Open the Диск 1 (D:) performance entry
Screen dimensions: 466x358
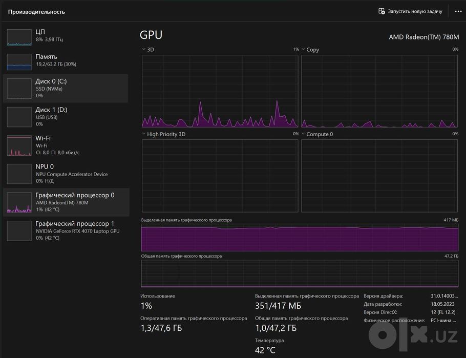coord(66,117)
